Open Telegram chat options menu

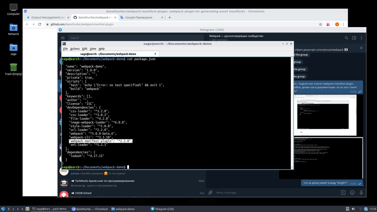click(361, 38)
